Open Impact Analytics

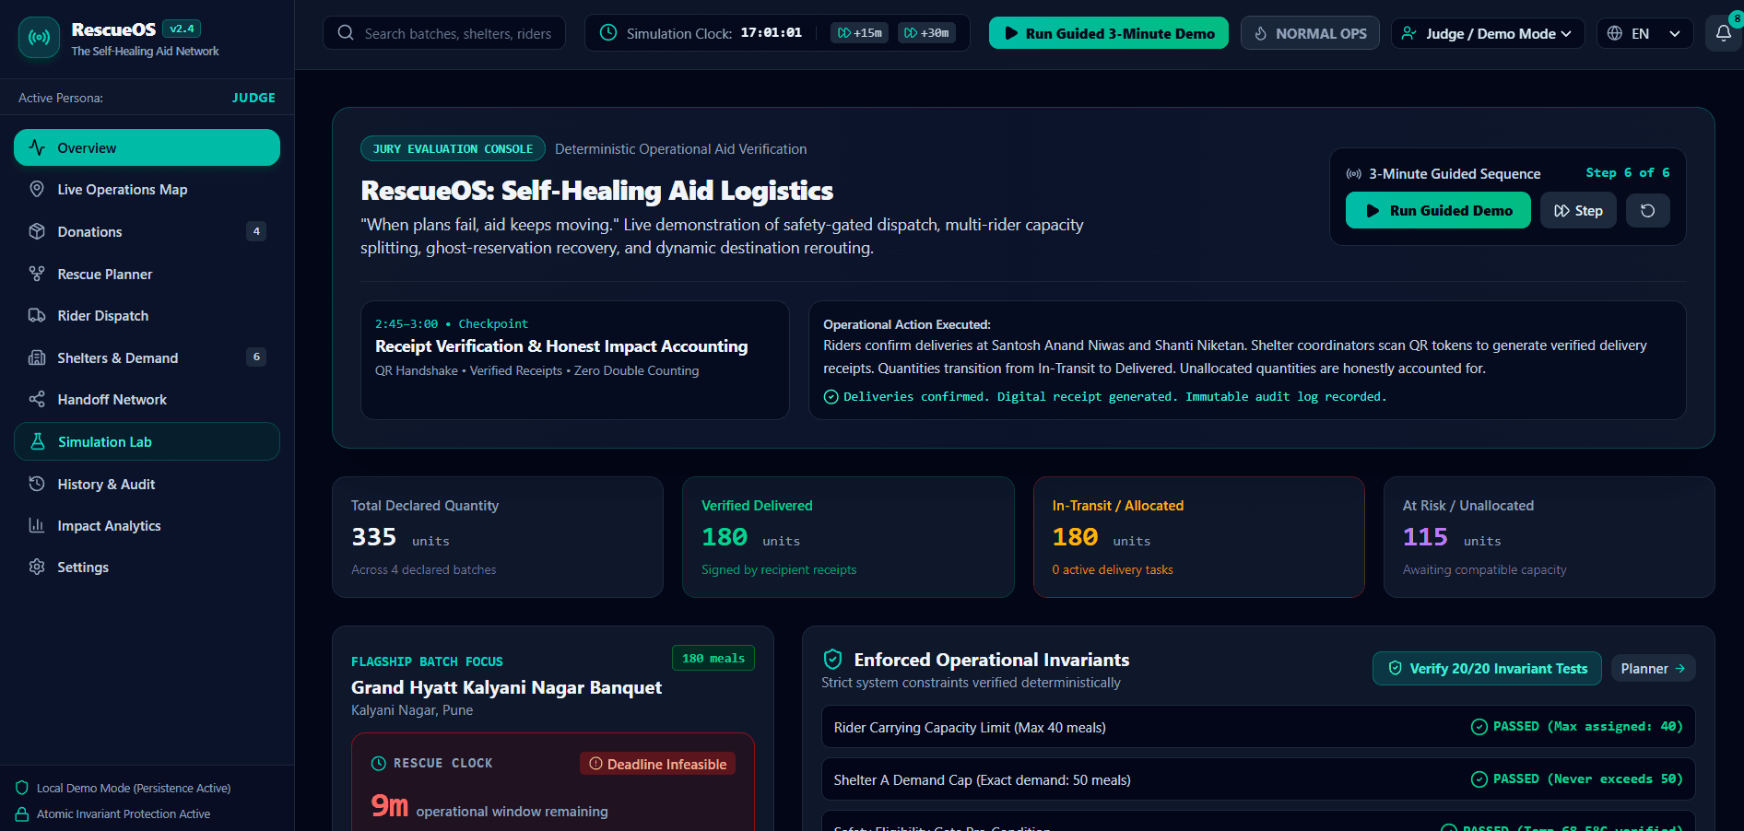point(147,526)
